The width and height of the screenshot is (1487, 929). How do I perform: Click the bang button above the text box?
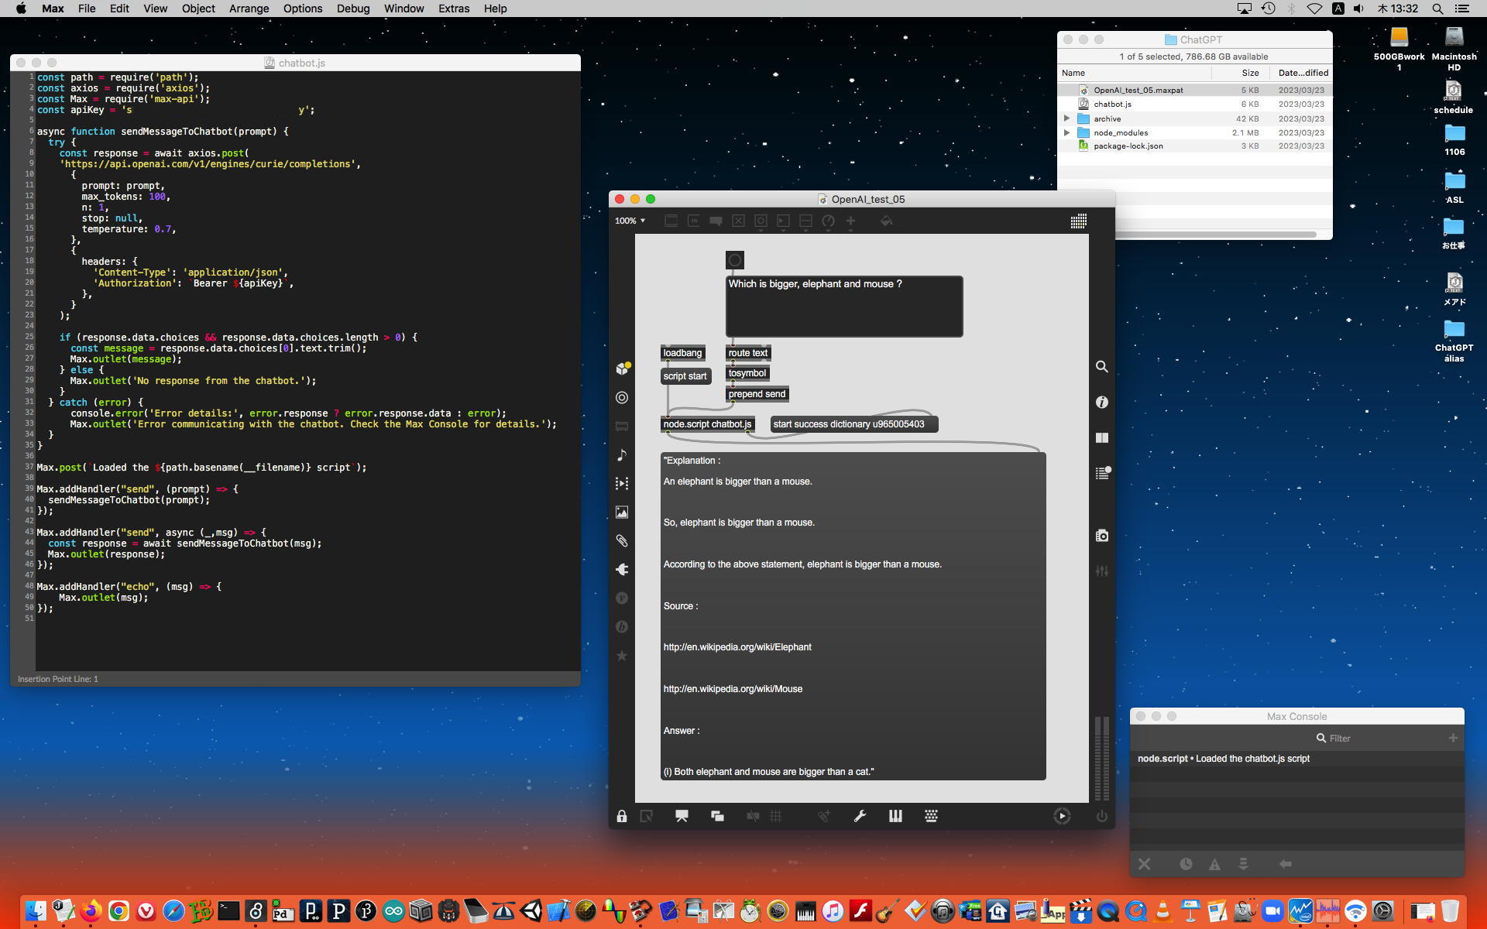coord(735,260)
